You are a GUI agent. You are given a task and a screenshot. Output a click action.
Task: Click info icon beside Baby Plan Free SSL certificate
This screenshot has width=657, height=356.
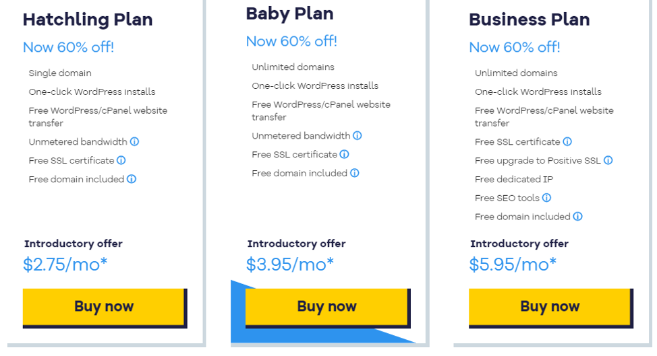[345, 154]
